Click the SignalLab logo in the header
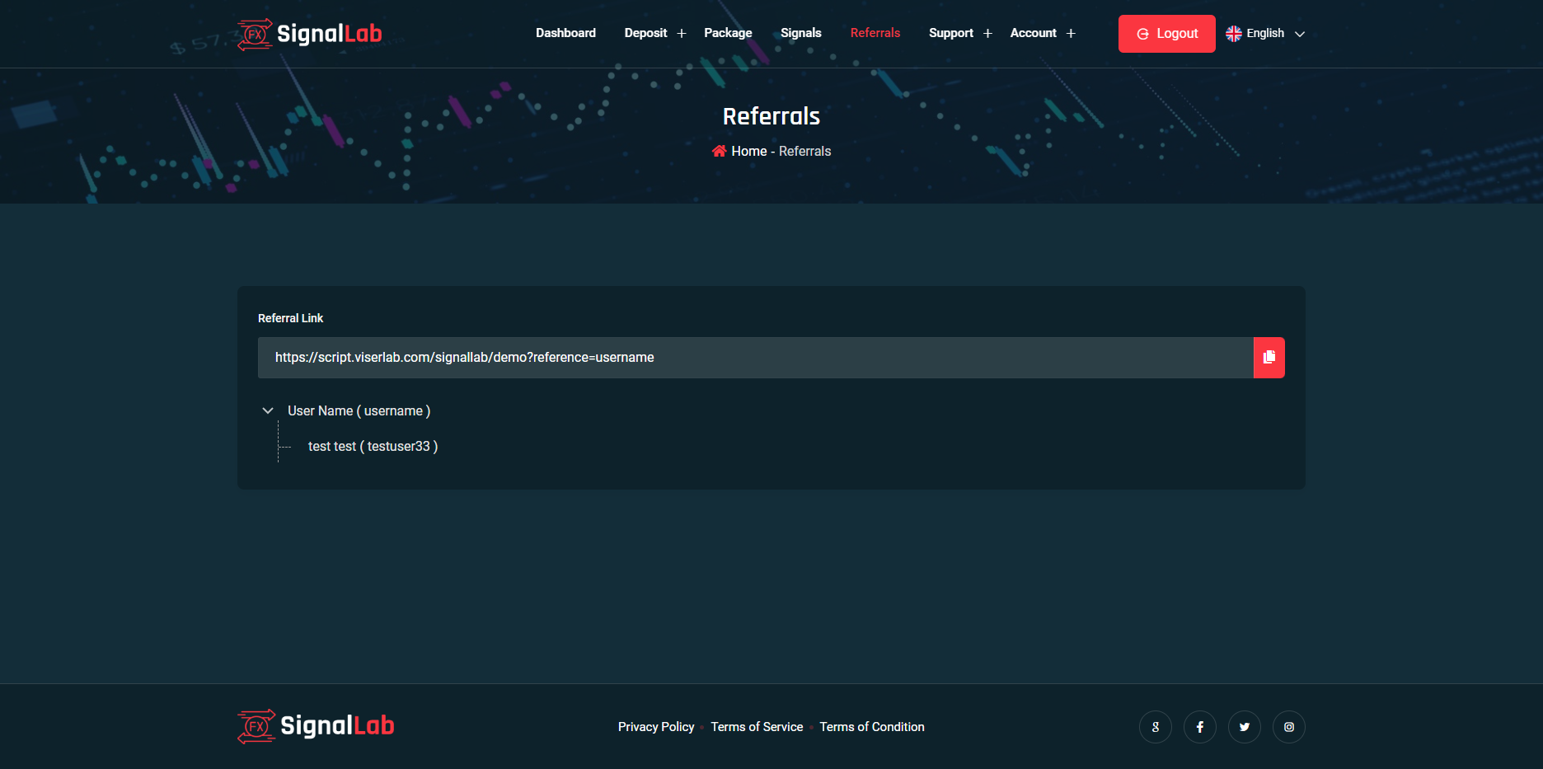 point(309,33)
